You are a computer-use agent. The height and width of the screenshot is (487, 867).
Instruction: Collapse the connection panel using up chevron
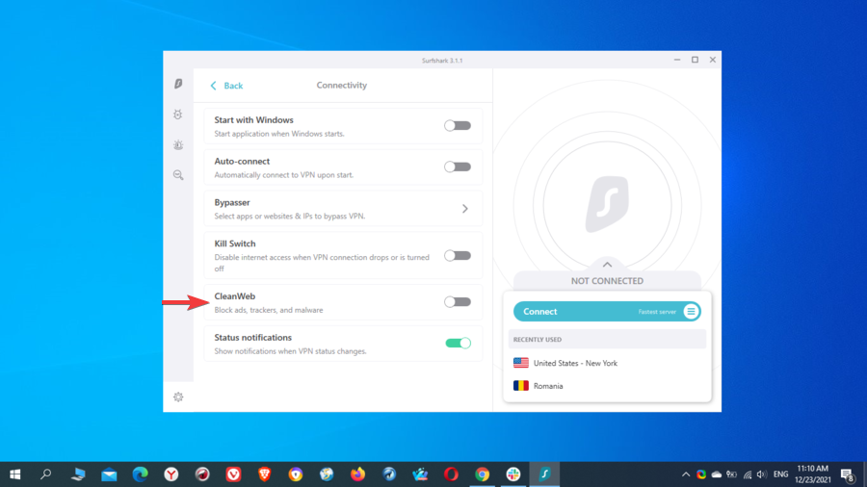coord(607,264)
